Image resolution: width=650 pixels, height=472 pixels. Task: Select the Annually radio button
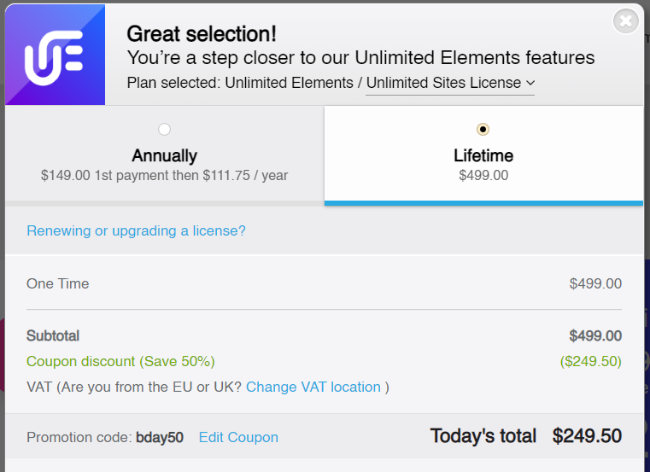164,129
